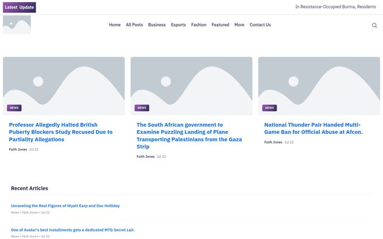Select the Business category
This screenshot has height=239, width=383.
pyautogui.click(x=157, y=25)
